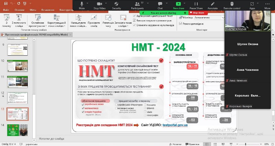Expand the Mute audio options arrow
The height and width of the screenshot is (146, 275).
87,3
